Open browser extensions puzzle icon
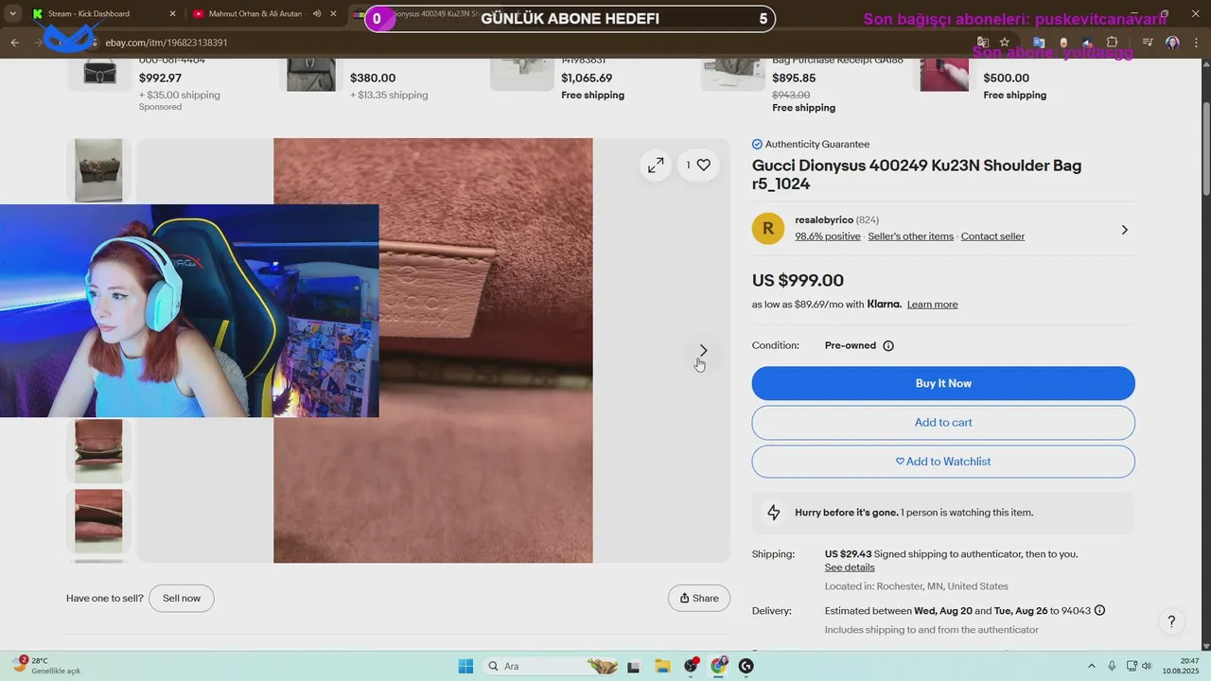1211x681 pixels. (x=1113, y=43)
